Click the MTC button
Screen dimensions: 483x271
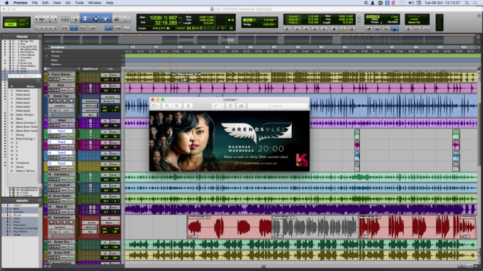click(x=417, y=29)
